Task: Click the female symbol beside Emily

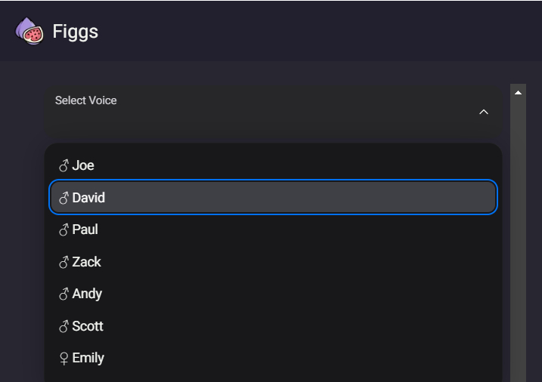Action: pos(63,359)
